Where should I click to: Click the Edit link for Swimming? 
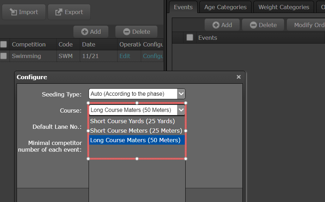pos(125,56)
